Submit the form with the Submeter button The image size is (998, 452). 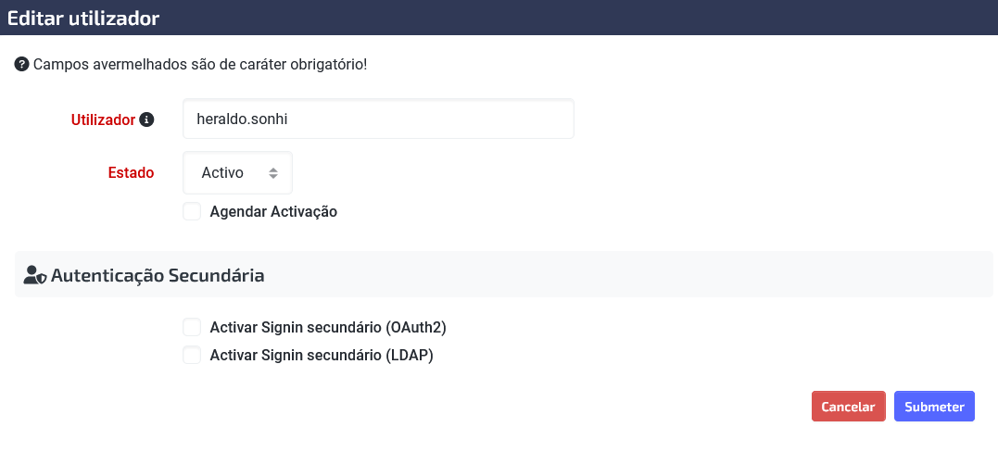[x=934, y=407]
